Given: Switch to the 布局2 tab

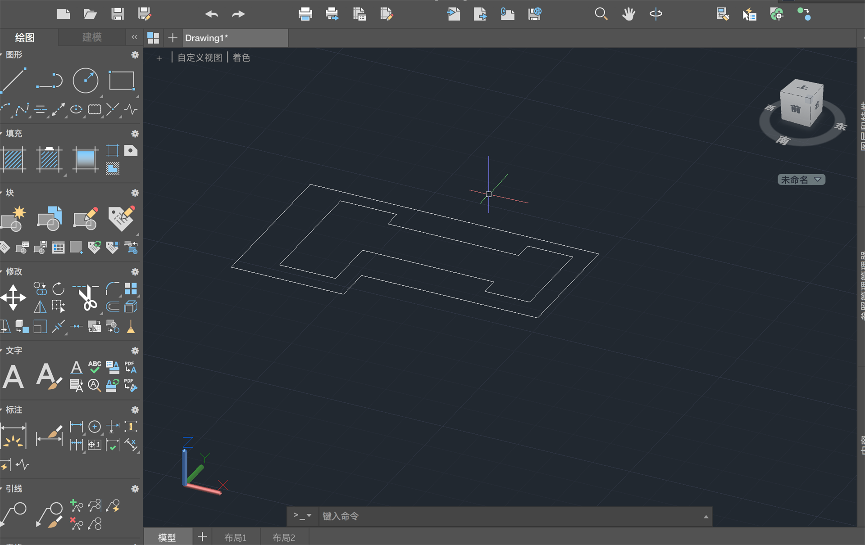Looking at the screenshot, I should [x=284, y=537].
